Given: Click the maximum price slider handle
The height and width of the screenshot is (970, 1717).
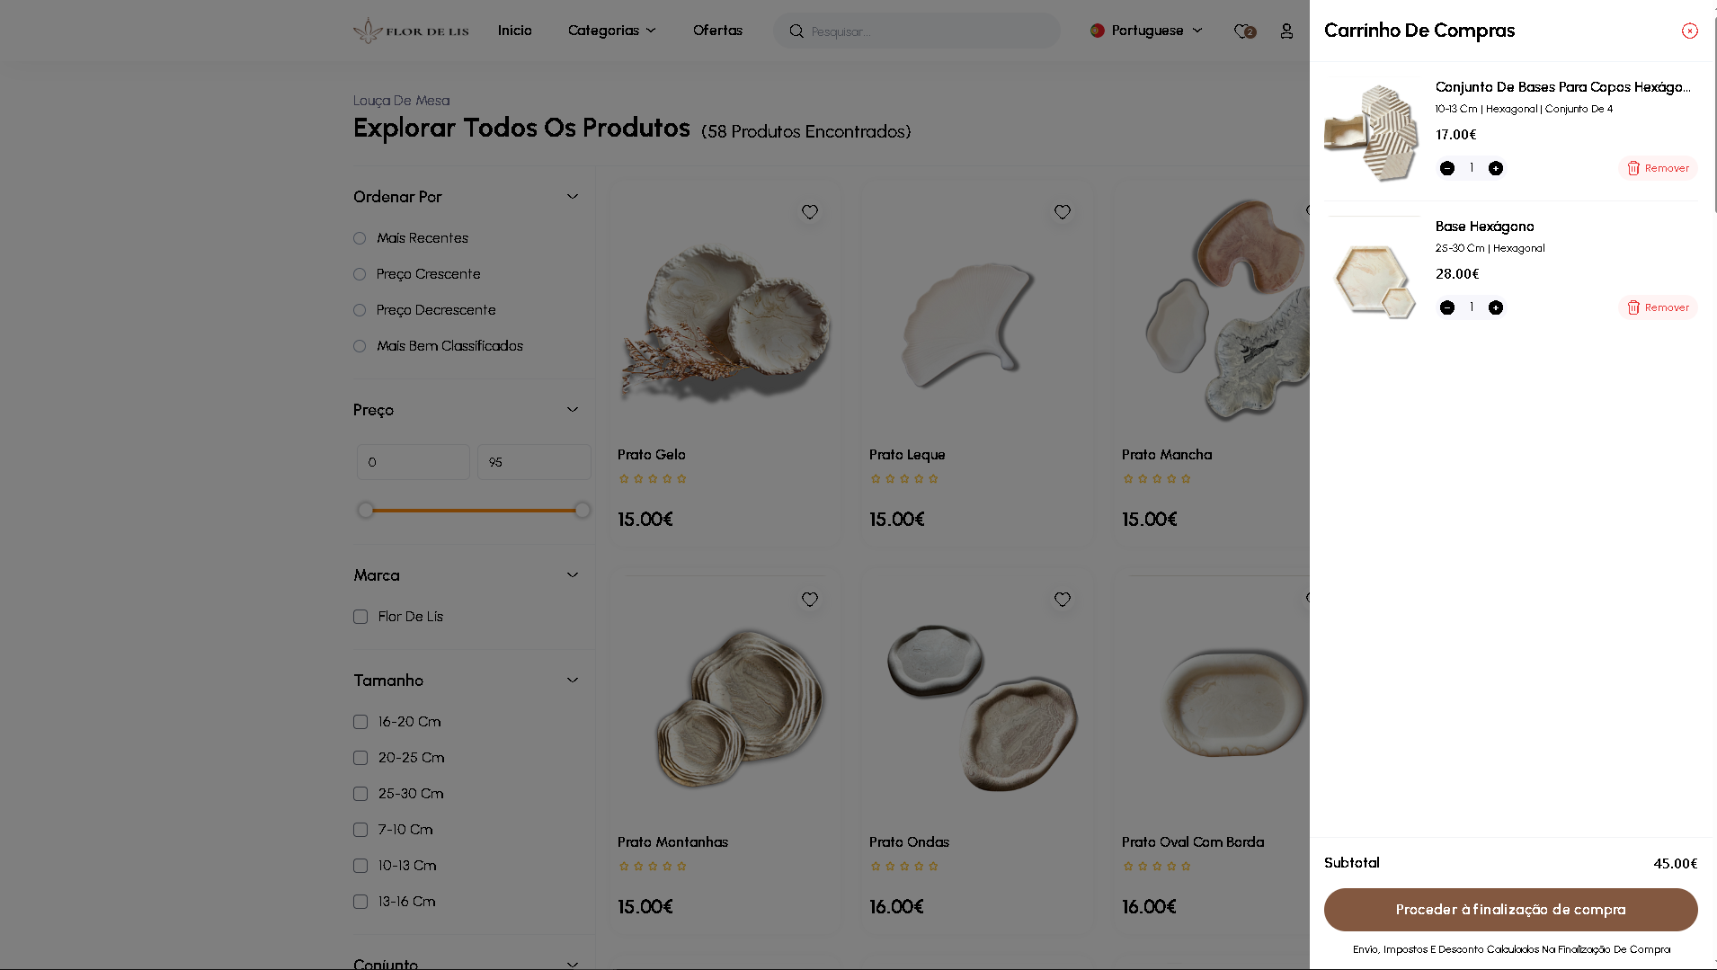Looking at the screenshot, I should coord(583,511).
